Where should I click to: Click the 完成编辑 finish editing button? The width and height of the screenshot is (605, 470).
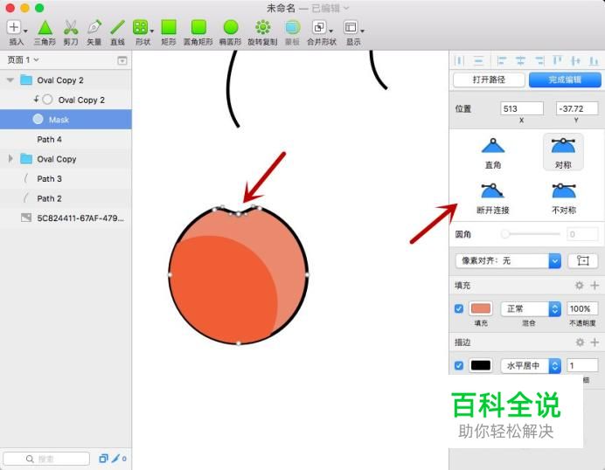[x=565, y=79]
